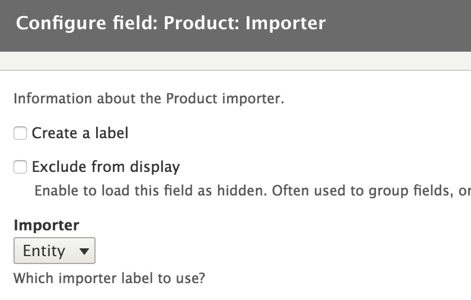
Task: Open the Importer Entity dropdown
Action: (55, 251)
